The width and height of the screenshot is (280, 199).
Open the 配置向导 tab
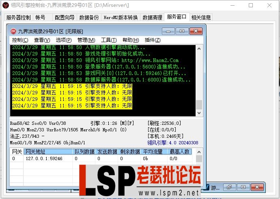click(x=65, y=17)
